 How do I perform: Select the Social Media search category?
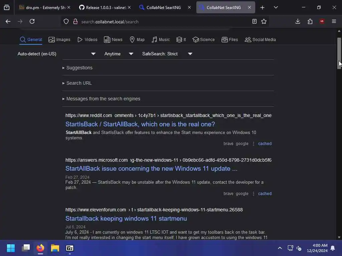pos(260,40)
